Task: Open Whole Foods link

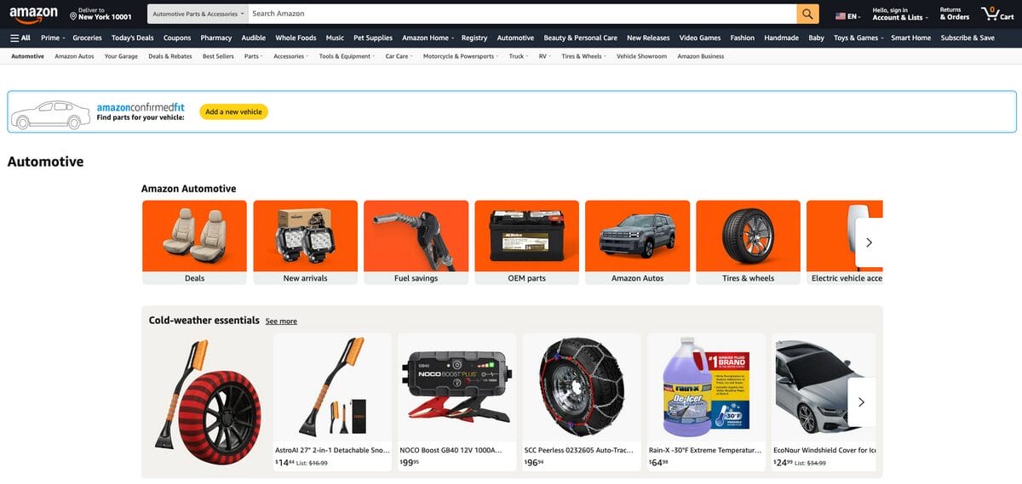Action: [x=296, y=37]
